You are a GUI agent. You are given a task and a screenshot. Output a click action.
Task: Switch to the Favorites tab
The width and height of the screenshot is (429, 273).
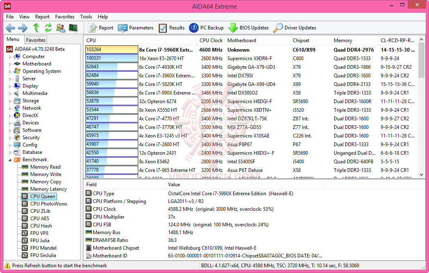[36, 40]
